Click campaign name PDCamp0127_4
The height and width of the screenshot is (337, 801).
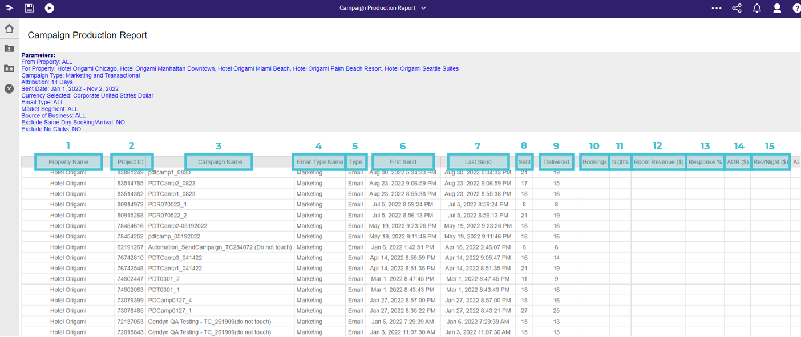[x=169, y=300]
